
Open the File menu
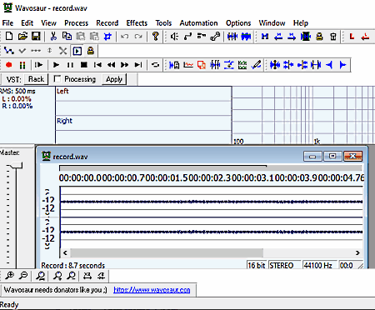coord(7,23)
